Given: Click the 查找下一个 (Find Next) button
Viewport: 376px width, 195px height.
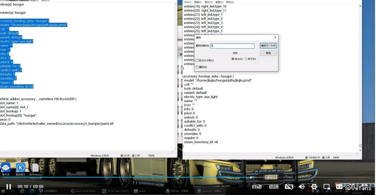Looking at the screenshot, I should [268, 46].
